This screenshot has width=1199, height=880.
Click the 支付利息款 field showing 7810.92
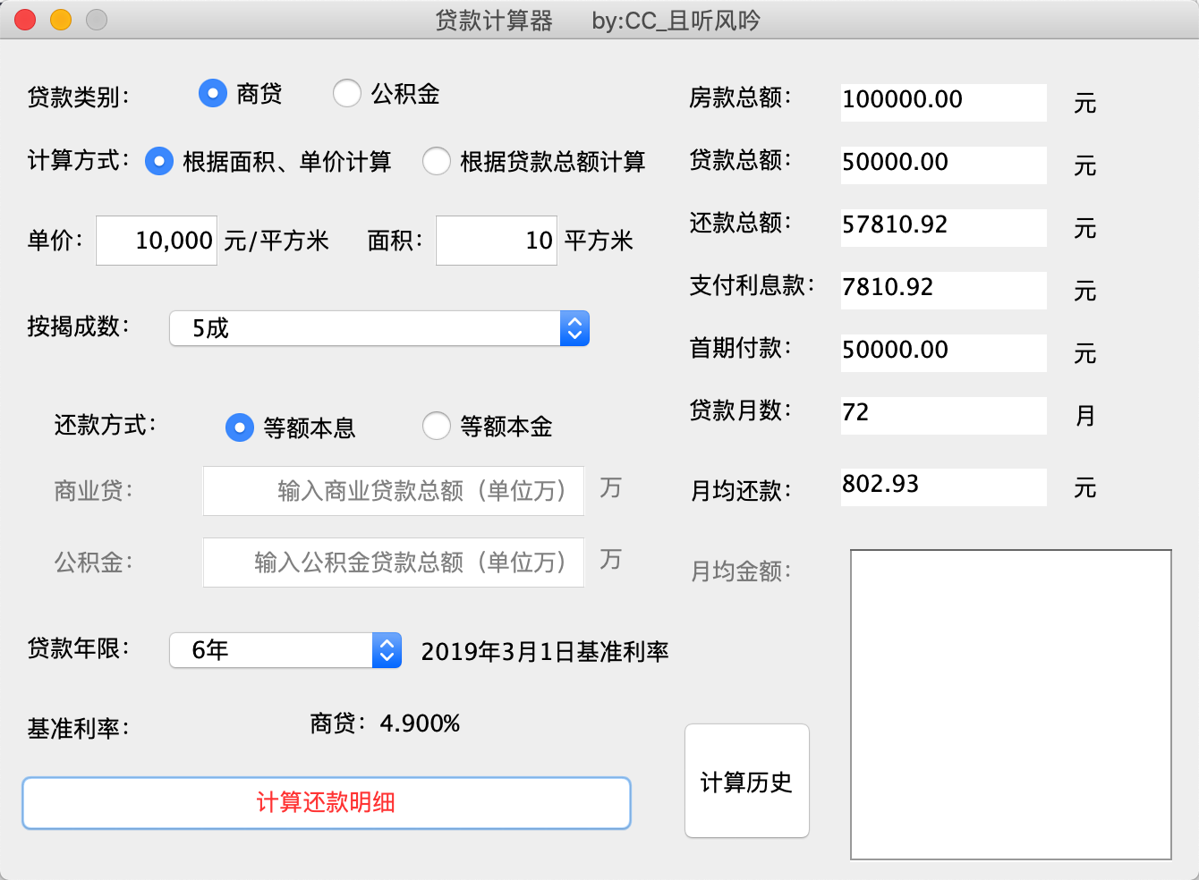944,290
